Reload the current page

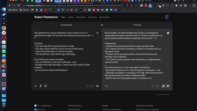18,6
